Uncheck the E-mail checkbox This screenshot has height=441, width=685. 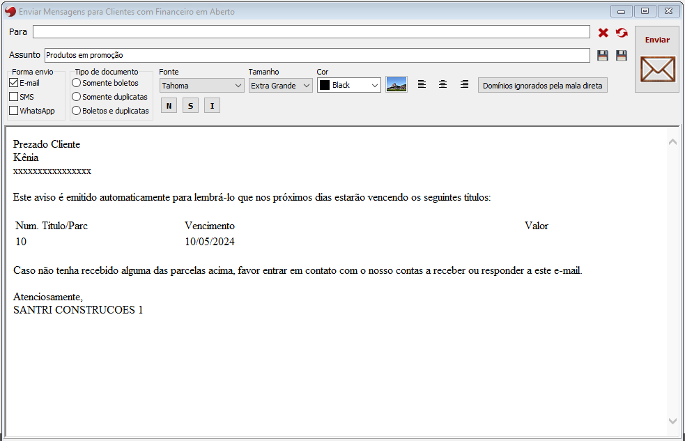point(13,83)
